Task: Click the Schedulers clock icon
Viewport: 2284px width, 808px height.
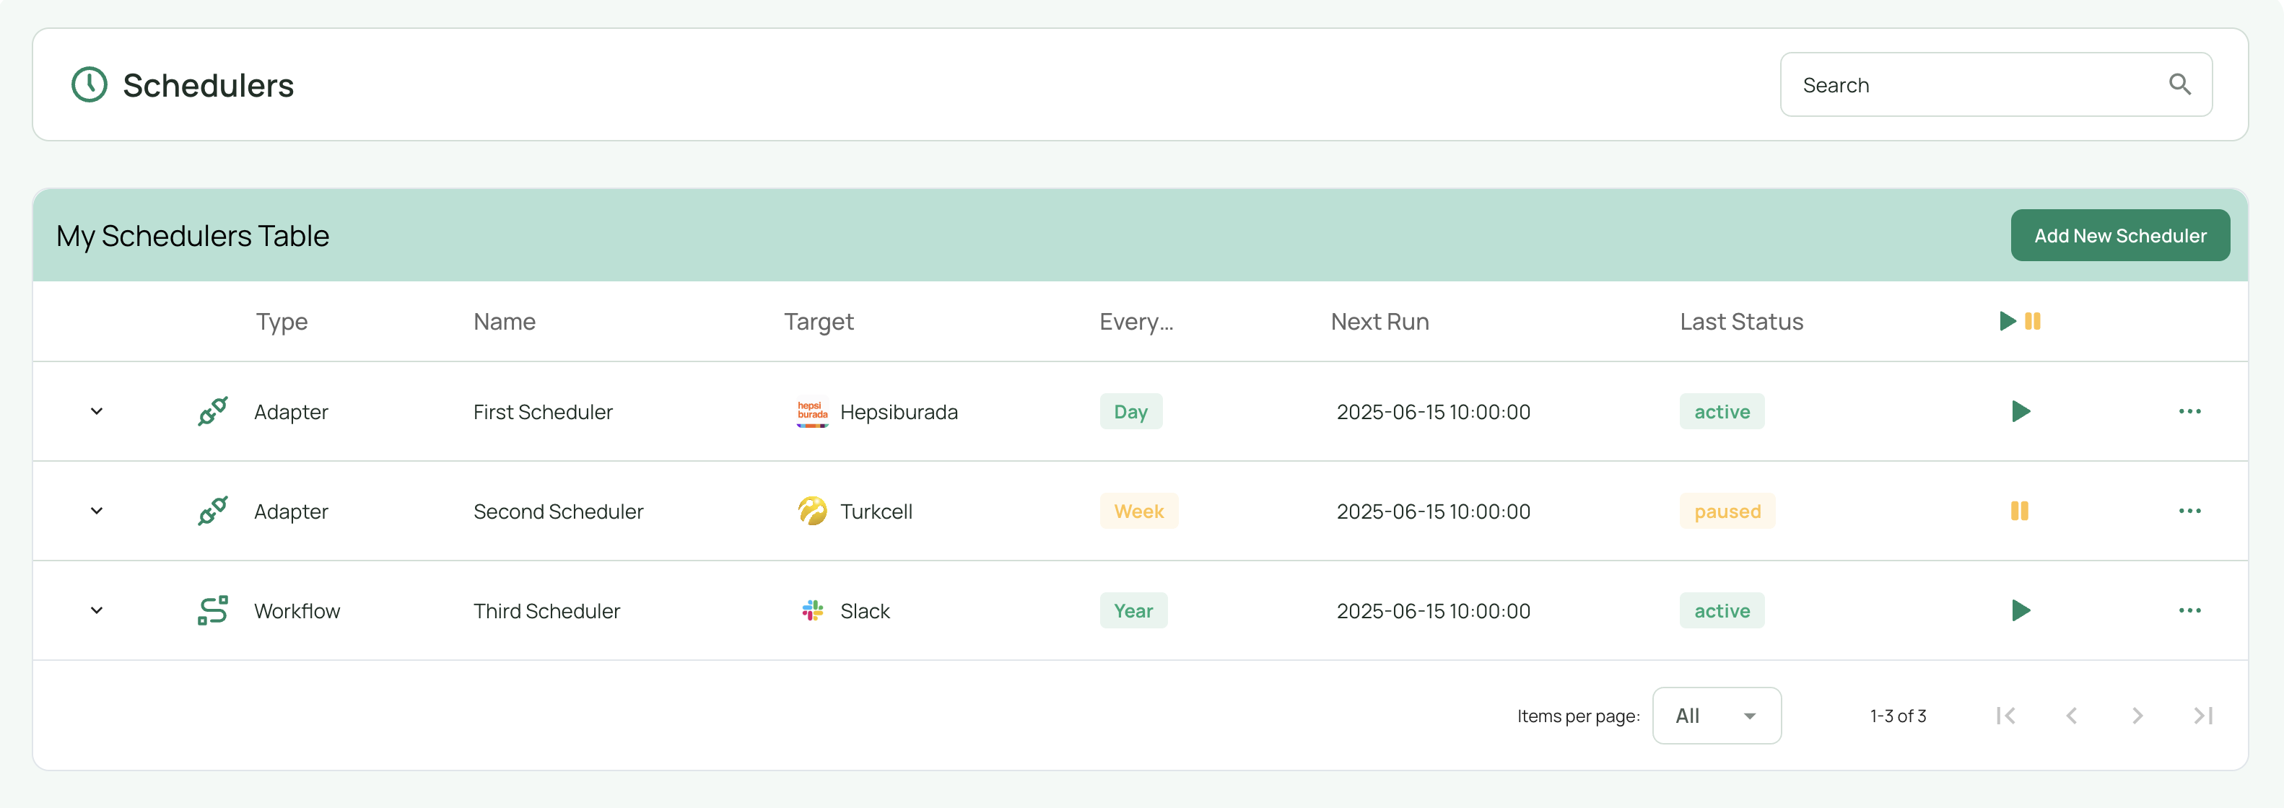Action: [x=89, y=85]
